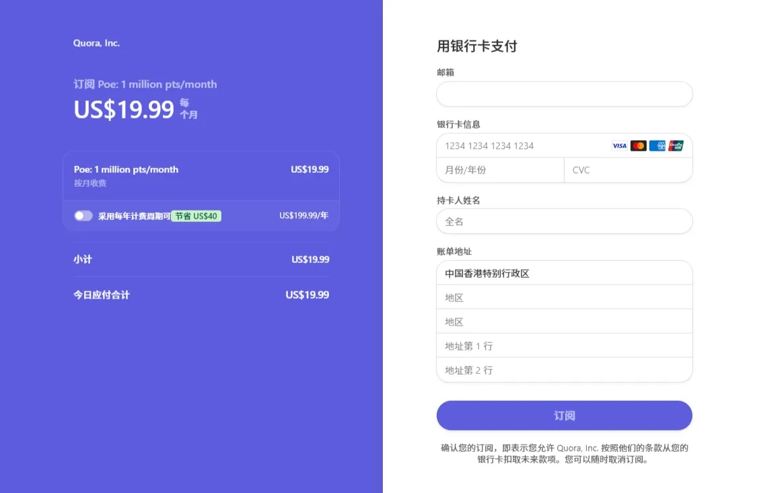Open the upper 地区 field under country

pos(564,298)
